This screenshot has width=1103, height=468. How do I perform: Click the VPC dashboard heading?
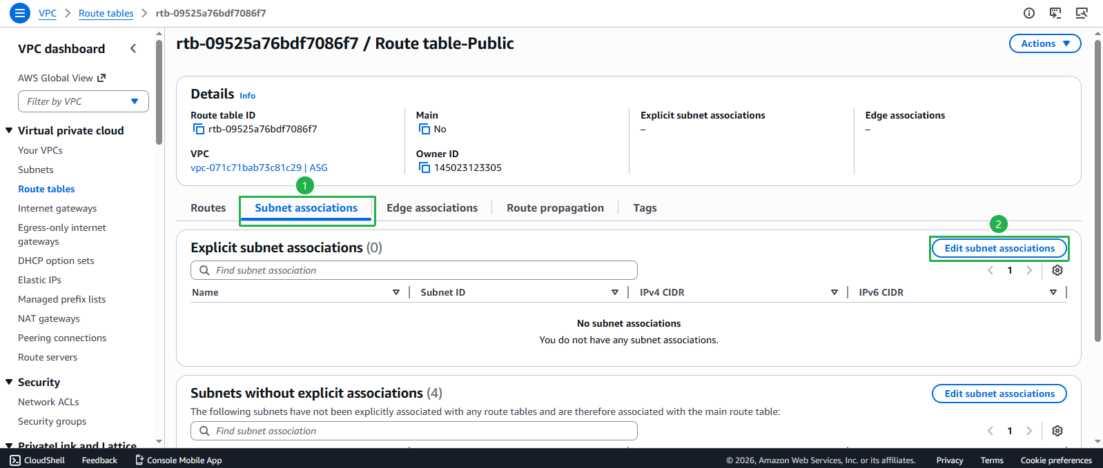61,48
